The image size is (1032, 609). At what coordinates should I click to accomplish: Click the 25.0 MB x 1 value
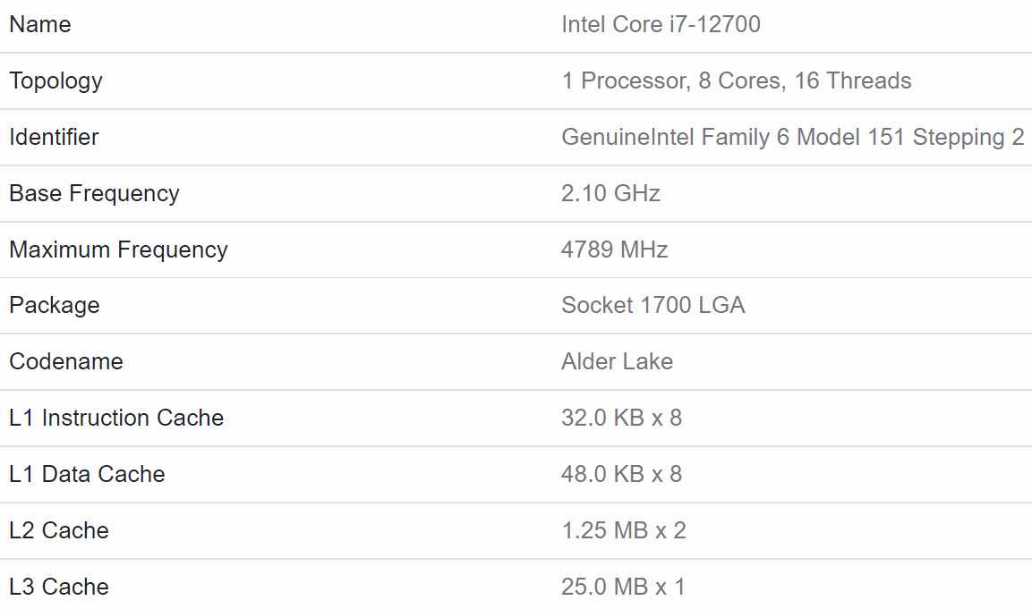[623, 587]
